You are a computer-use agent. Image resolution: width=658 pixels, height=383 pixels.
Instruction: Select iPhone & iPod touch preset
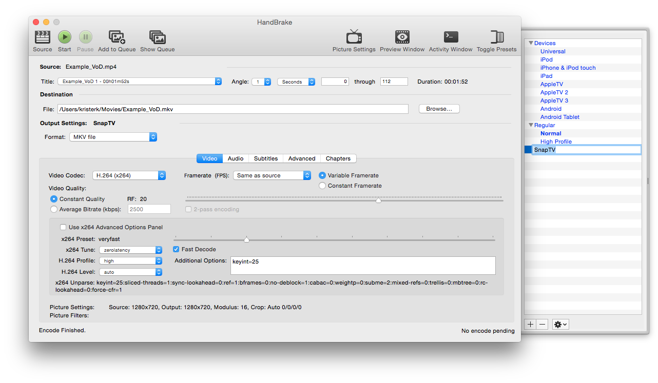point(568,68)
